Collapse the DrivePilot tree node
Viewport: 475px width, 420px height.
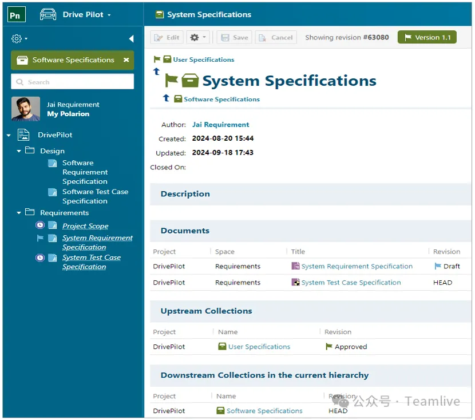tap(9, 135)
